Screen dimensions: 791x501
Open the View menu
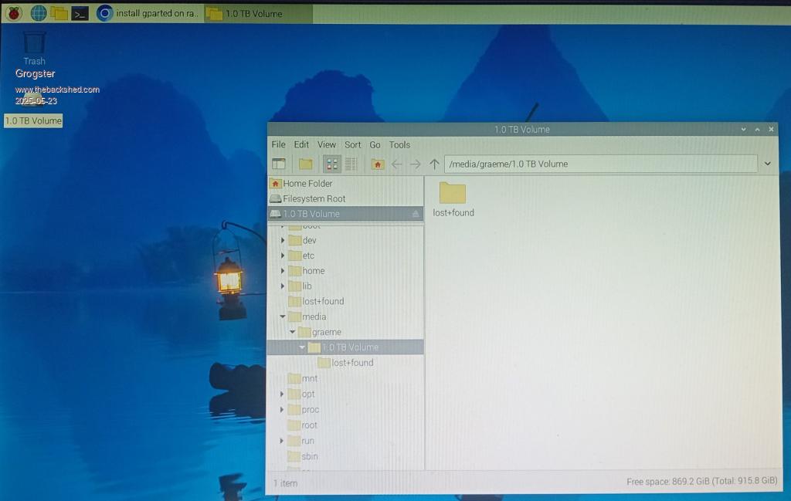(x=327, y=144)
